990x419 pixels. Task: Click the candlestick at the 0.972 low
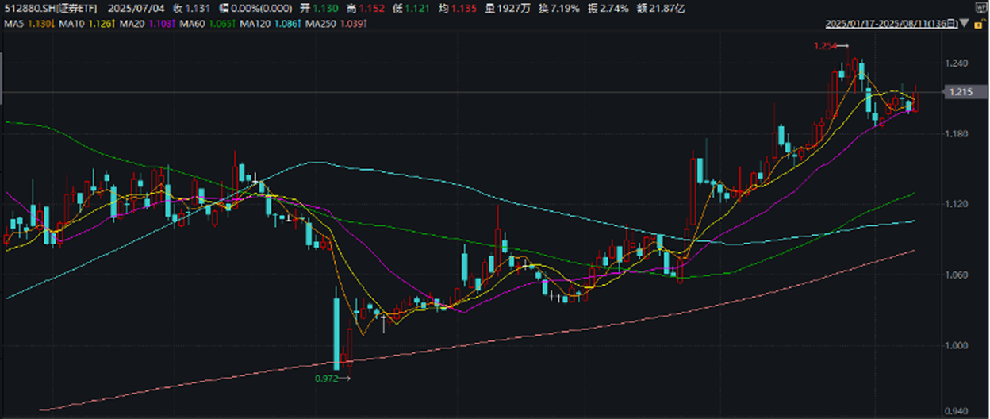click(x=337, y=333)
